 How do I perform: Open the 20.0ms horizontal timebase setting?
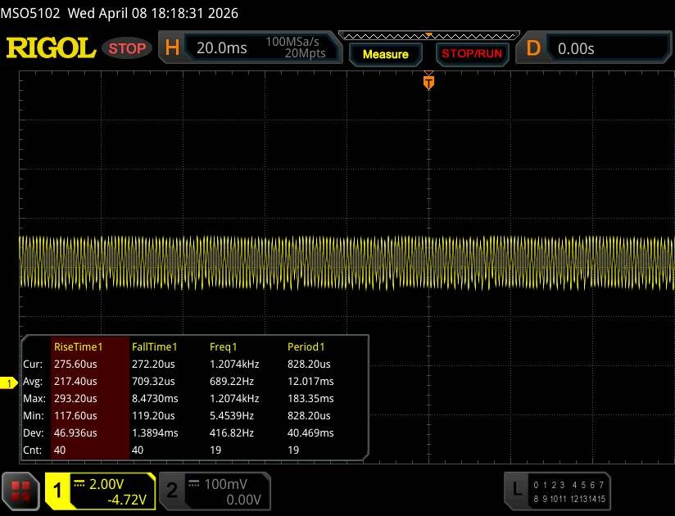point(221,48)
